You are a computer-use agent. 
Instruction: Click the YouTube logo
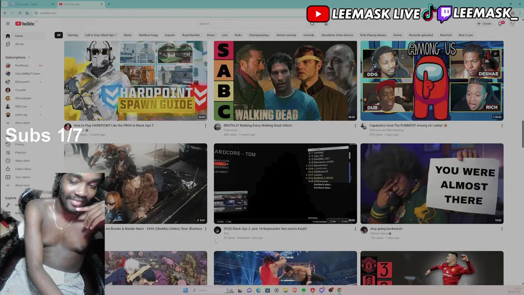pyautogui.click(x=25, y=24)
